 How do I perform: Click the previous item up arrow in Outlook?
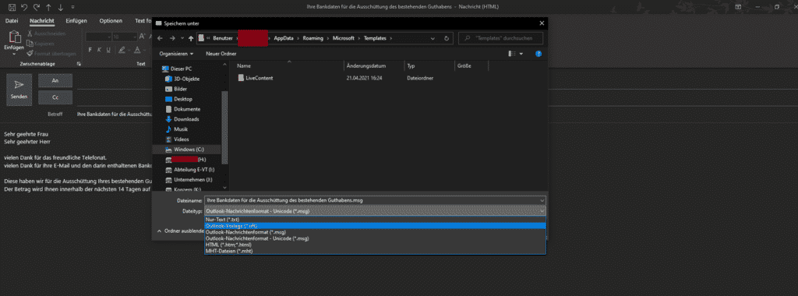(48, 7)
